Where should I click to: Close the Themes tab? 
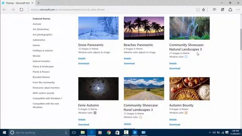(x=33, y=3)
